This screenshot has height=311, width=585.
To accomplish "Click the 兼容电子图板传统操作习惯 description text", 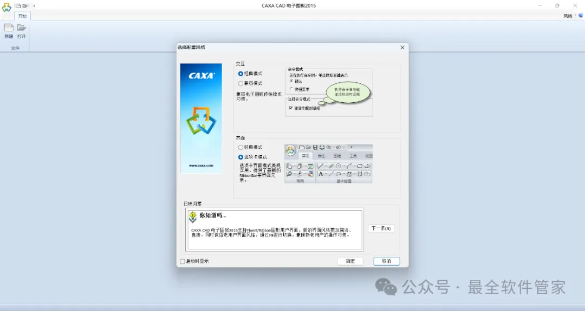I will [258, 96].
